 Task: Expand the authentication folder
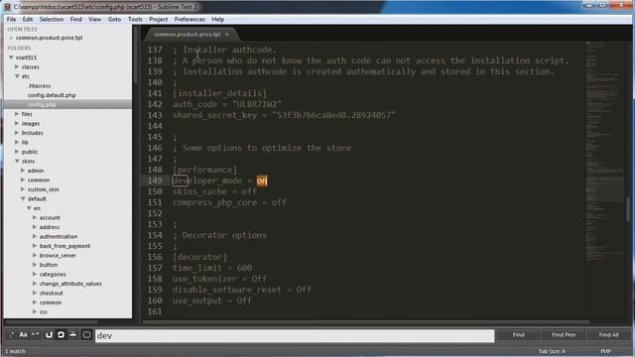coord(35,236)
